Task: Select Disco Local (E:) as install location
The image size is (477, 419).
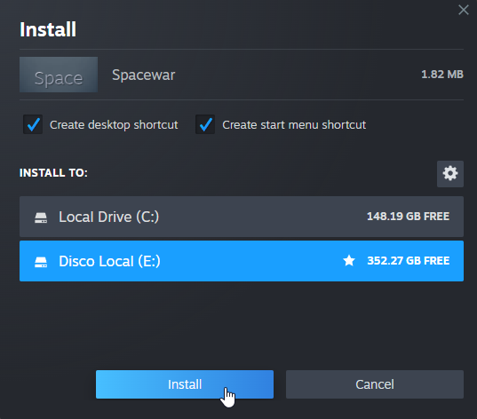Action: (x=242, y=261)
